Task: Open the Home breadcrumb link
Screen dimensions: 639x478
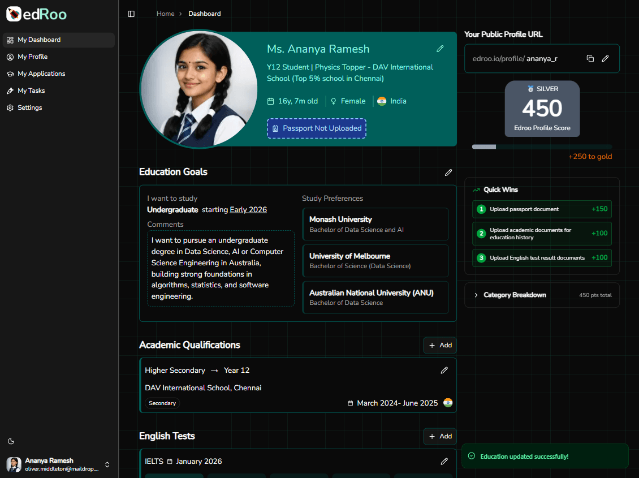Action: (x=165, y=13)
